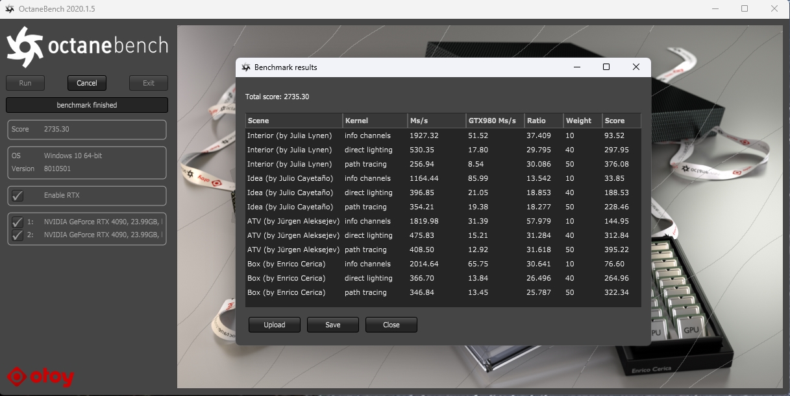790x396 pixels.
Task: Uncheck GPU 2 NVIDIA GeForce RTX 4090
Action: [x=18, y=235]
